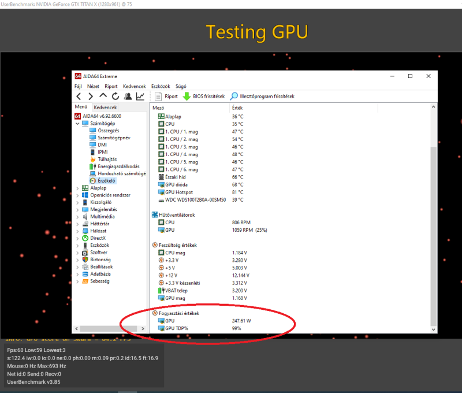
Task: Click the VBAT telep battery icon
Action: tap(162, 291)
